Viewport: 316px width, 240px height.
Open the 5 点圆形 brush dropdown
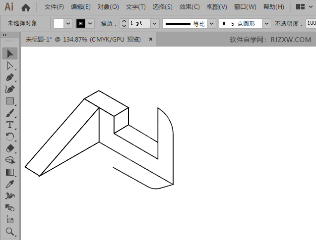tap(266, 24)
